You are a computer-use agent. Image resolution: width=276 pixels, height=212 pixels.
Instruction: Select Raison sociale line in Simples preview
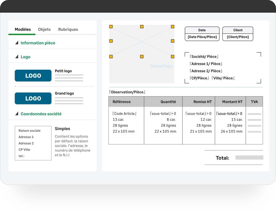pyautogui.click(x=30, y=131)
